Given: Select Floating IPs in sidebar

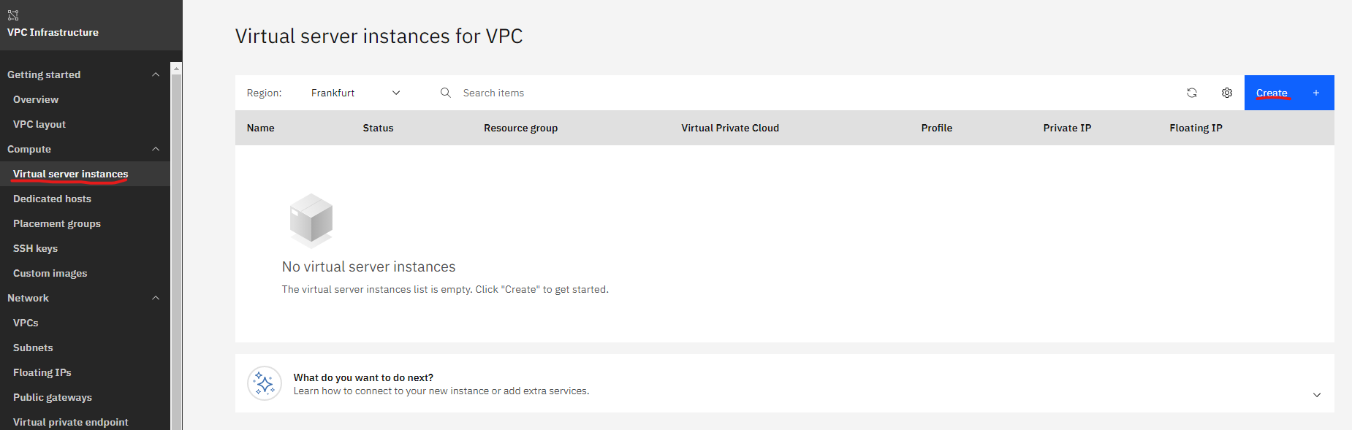Looking at the screenshot, I should 42,372.
